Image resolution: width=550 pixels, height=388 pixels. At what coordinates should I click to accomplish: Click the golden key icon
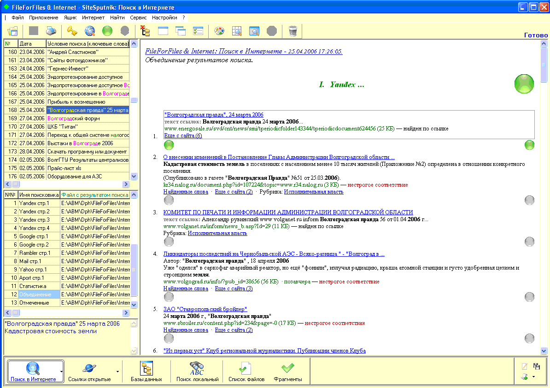[x=72, y=31]
